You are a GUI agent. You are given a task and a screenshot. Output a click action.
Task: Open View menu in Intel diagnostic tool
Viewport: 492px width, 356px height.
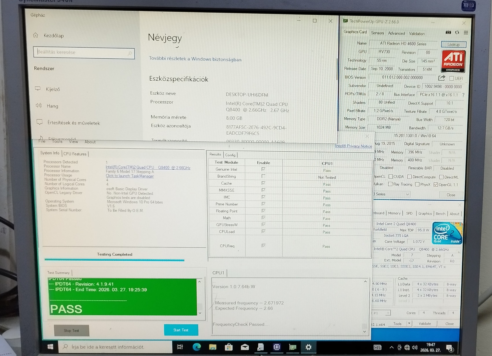[73, 142]
